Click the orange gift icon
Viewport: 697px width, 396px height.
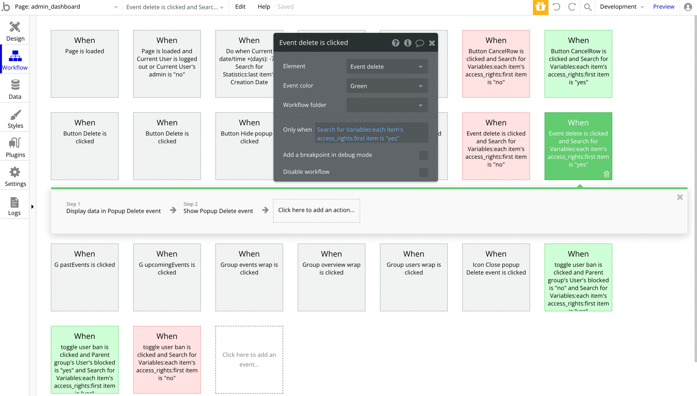click(x=540, y=7)
